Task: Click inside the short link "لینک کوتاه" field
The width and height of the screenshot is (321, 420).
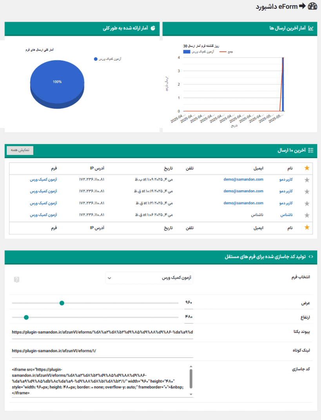Action: [102, 351]
